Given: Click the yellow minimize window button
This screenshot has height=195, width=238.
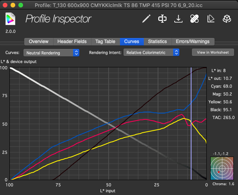Looking at the screenshot, I should coord(13,5).
